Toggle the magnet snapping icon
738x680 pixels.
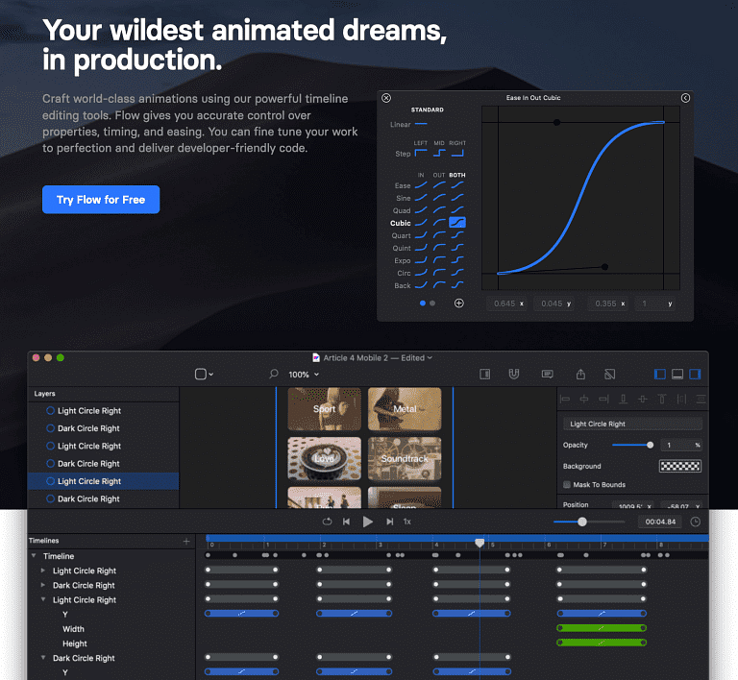pos(514,374)
